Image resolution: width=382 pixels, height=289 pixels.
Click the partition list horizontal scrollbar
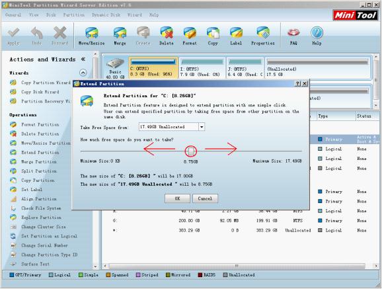[237, 266]
